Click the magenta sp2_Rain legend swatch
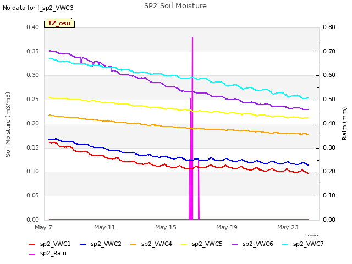Image resolution: width=352 pixels, height=264 pixels. coord(32,254)
